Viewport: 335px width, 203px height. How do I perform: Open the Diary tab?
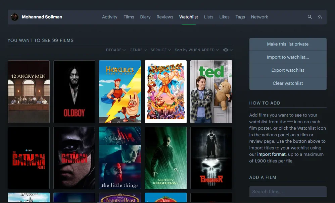145,17
